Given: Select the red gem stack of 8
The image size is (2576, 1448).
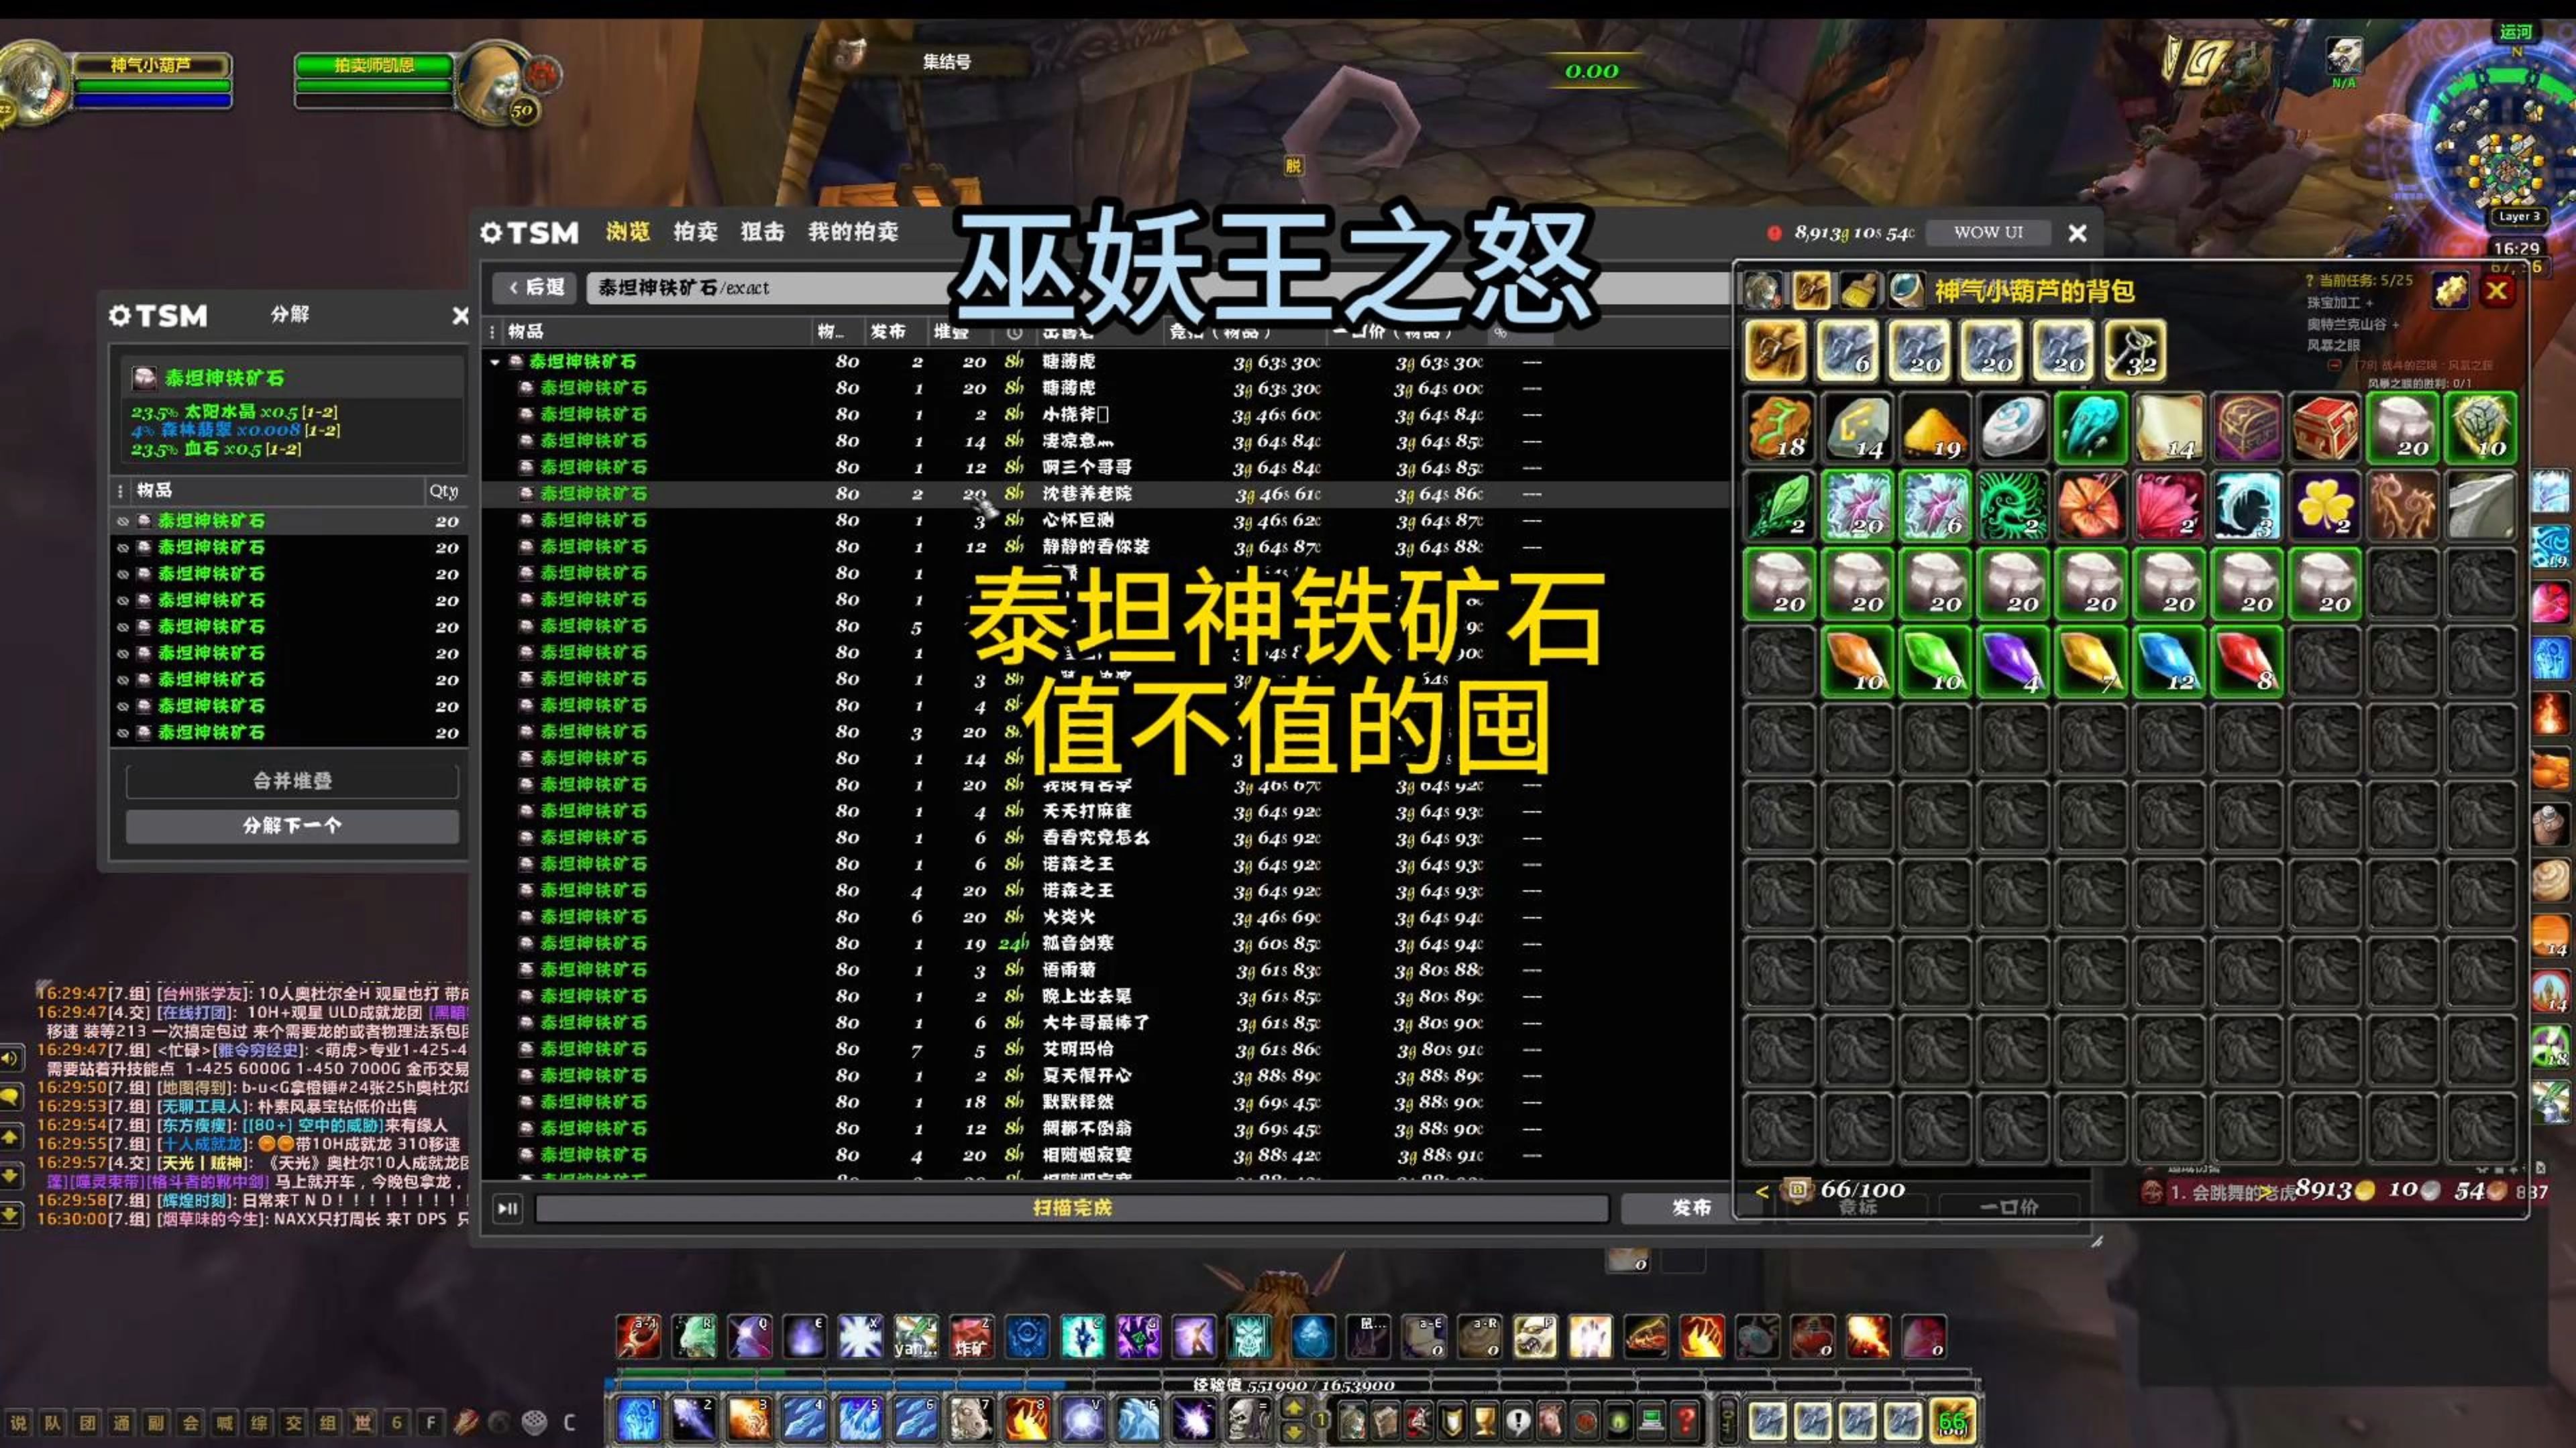Looking at the screenshot, I should point(2247,662).
